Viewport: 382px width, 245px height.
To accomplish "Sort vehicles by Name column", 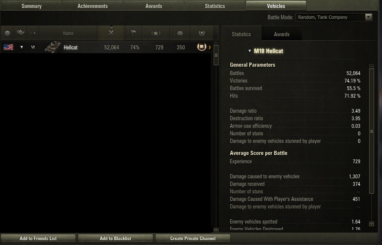I will click(68, 33).
